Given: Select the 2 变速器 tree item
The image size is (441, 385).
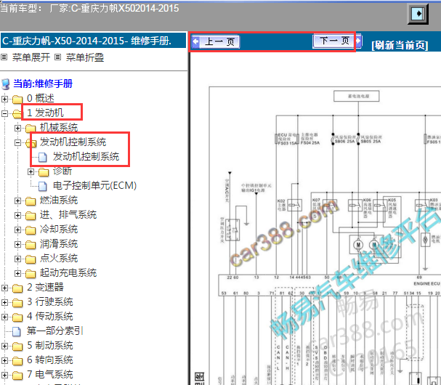Looking at the screenshot, I should [x=45, y=288].
